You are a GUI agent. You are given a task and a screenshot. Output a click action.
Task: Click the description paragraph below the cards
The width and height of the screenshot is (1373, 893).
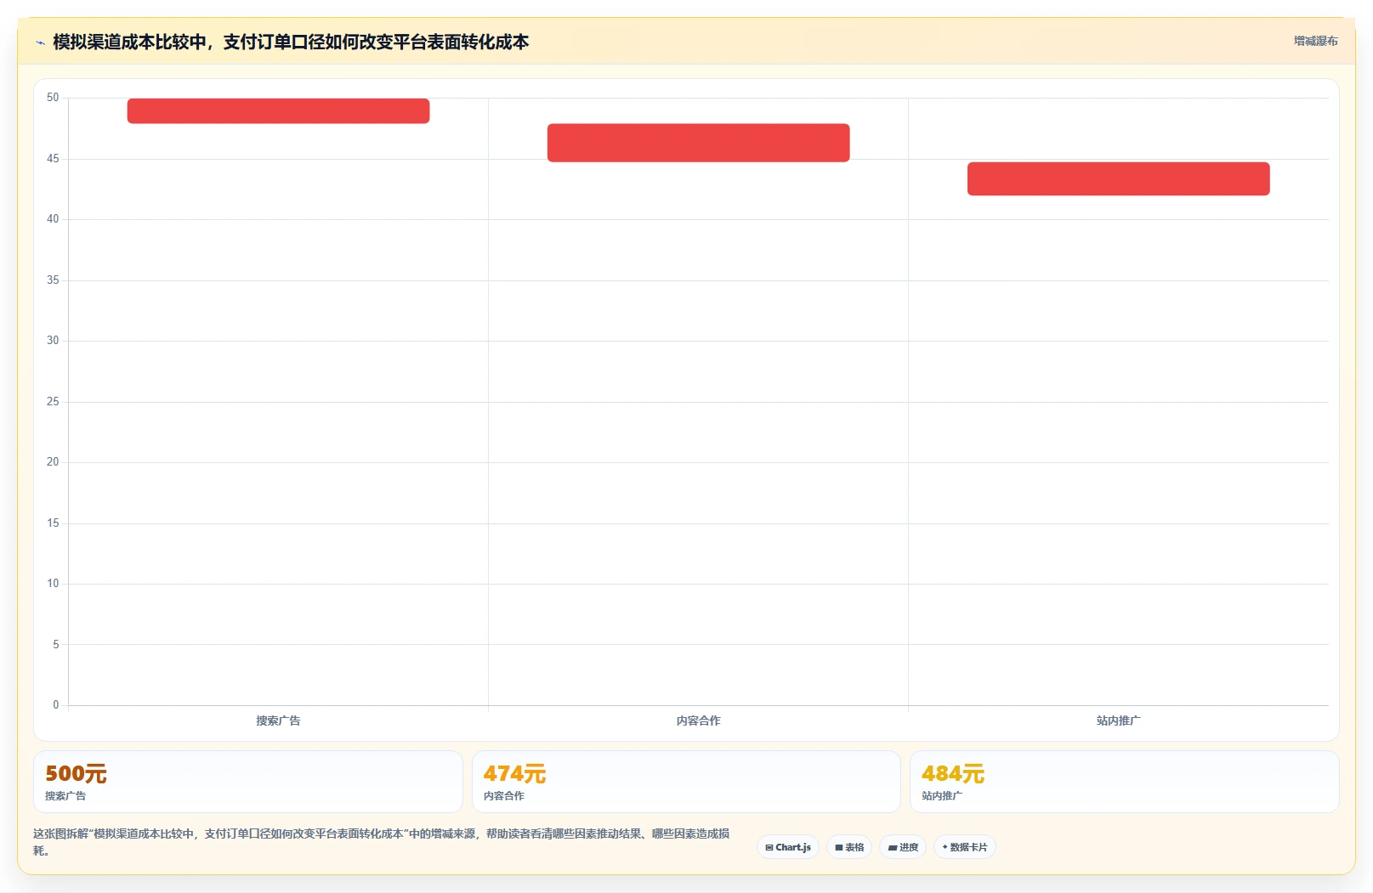382,842
